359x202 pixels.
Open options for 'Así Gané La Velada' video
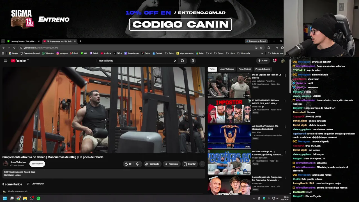[x=285, y=127]
